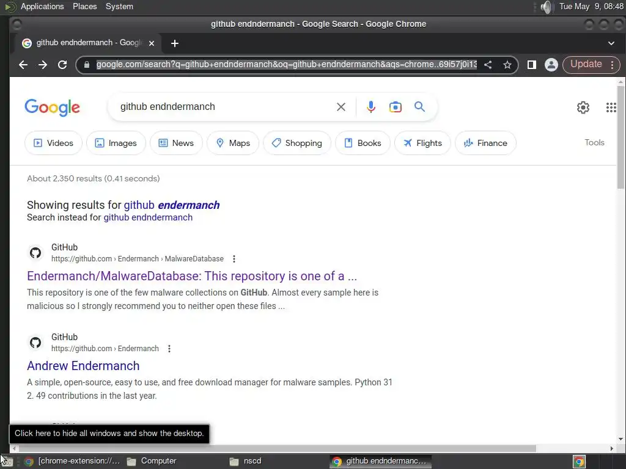Close the github endndermanch tab
Image resolution: width=626 pixels, height=469 pixels.
point(152,43)
